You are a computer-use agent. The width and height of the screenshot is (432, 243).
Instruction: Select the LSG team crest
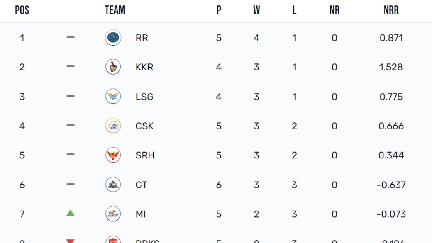113,96
